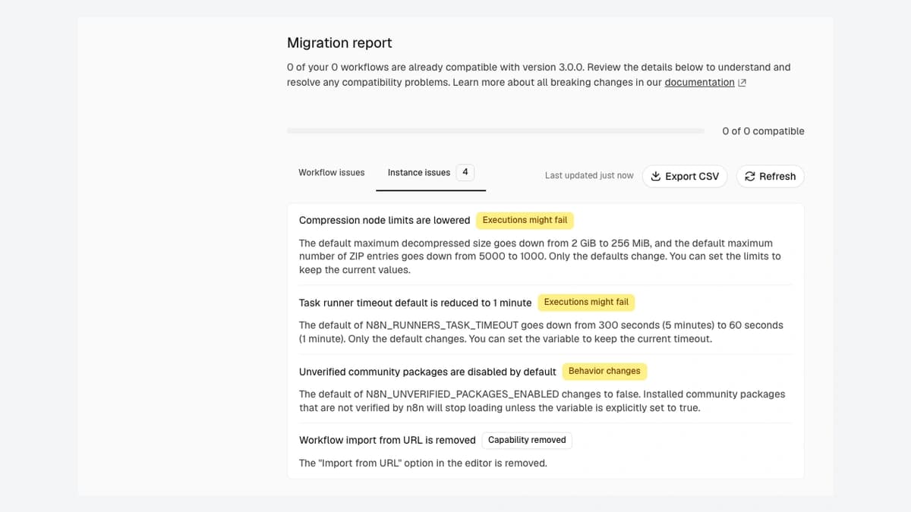The height and width of the screenshot is (512, 911).
Task: Click the decompressed size 2 GiB description paragraph
Action: [540, 256]
